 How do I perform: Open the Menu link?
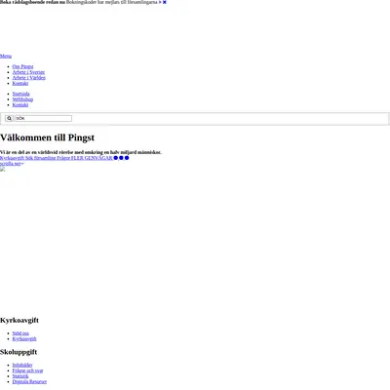point(6,56)
